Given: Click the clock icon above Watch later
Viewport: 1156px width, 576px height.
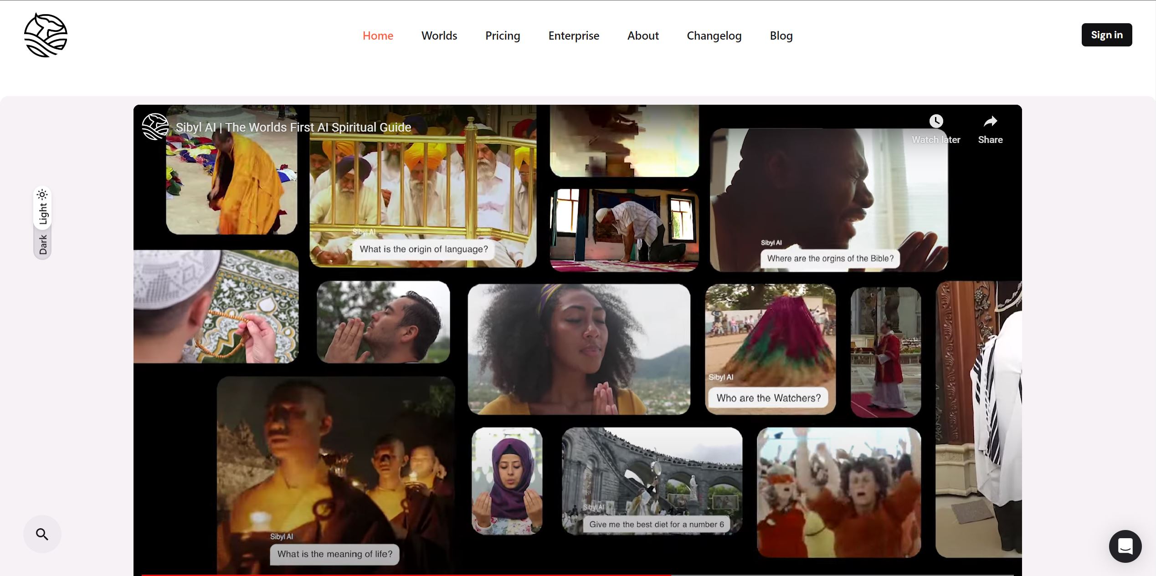Looking at the screenshot, I should (x=936, y=121).
